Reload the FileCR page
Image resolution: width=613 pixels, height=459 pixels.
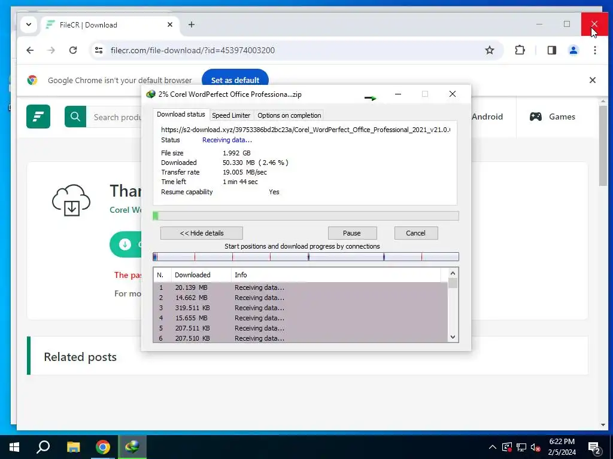(72, 50)
